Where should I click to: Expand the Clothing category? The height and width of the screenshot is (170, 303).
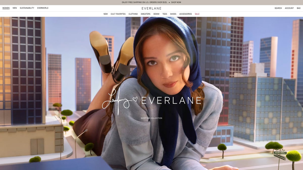point(133,14)
